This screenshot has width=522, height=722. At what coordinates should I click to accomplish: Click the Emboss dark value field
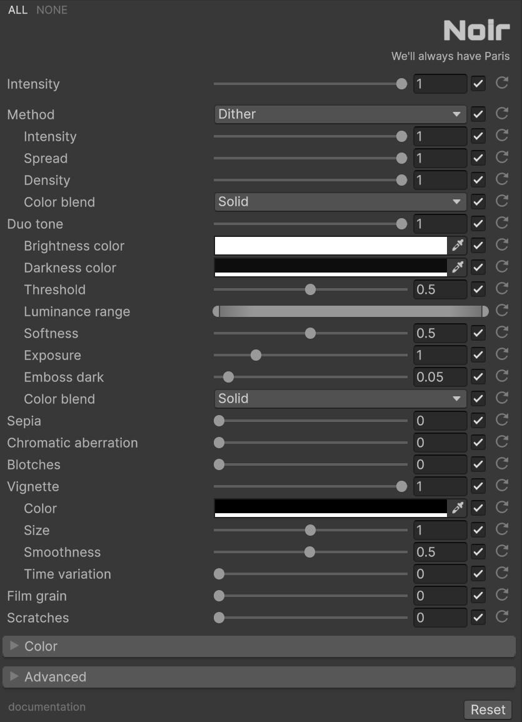[440, 377]
